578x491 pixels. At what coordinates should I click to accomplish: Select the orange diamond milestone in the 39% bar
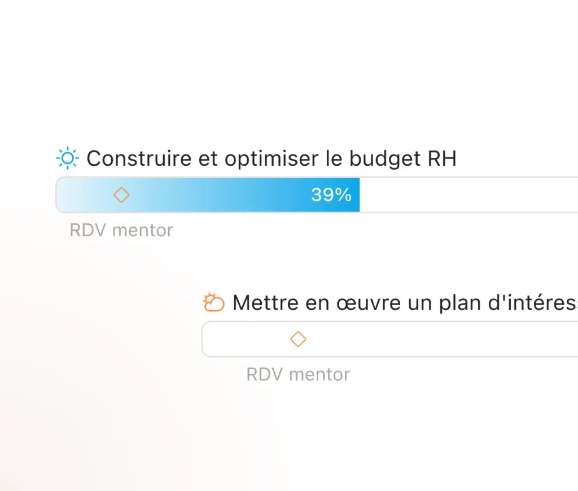point(121,195)
